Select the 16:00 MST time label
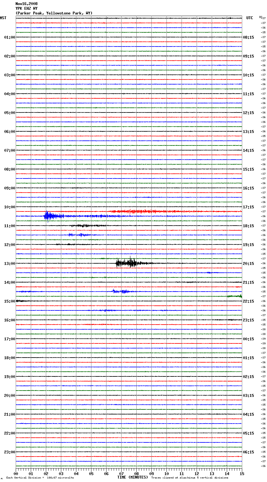 (9, 320)
